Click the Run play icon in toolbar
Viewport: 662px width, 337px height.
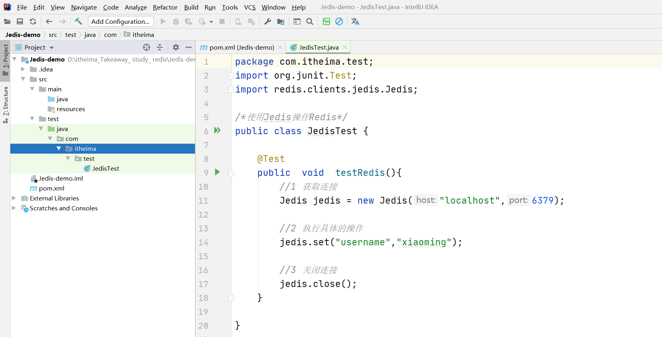(163, 21)
